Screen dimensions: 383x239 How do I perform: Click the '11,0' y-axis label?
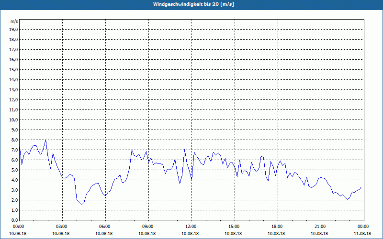(x=13, y=110)
